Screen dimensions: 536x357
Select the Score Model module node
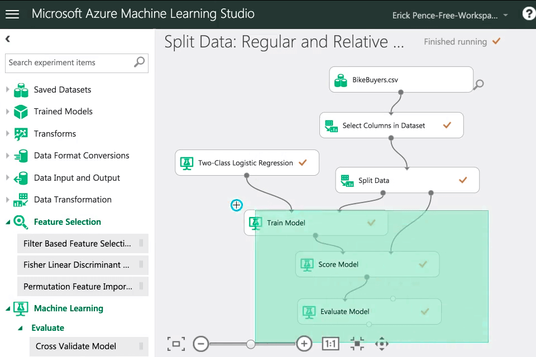pyautogui.click(x=367, y=264)
